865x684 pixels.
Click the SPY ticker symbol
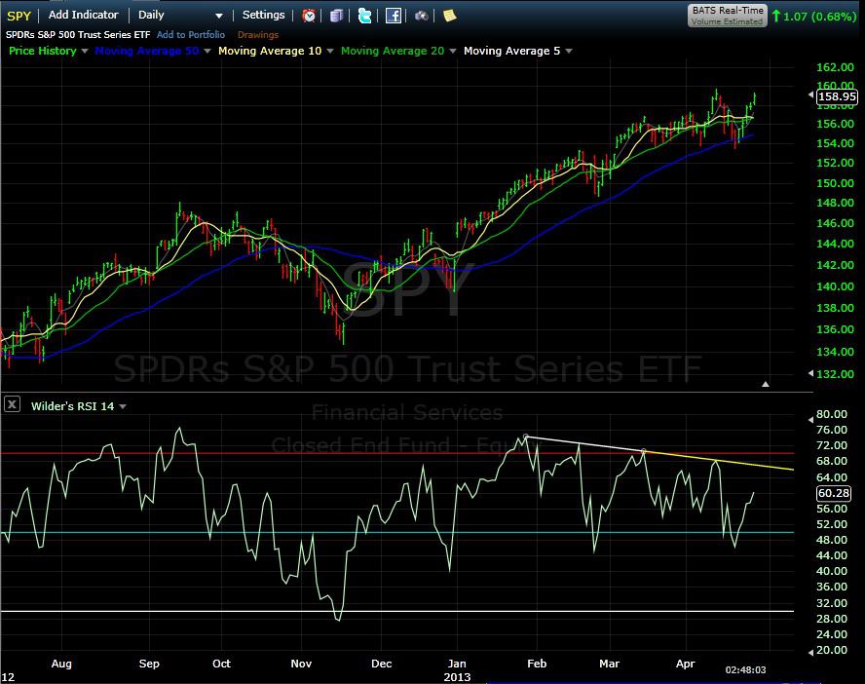(19, 16)
